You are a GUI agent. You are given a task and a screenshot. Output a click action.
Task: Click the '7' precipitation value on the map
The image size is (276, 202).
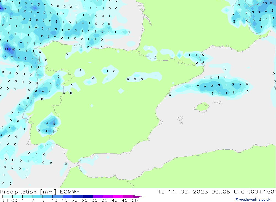[5, 56]
